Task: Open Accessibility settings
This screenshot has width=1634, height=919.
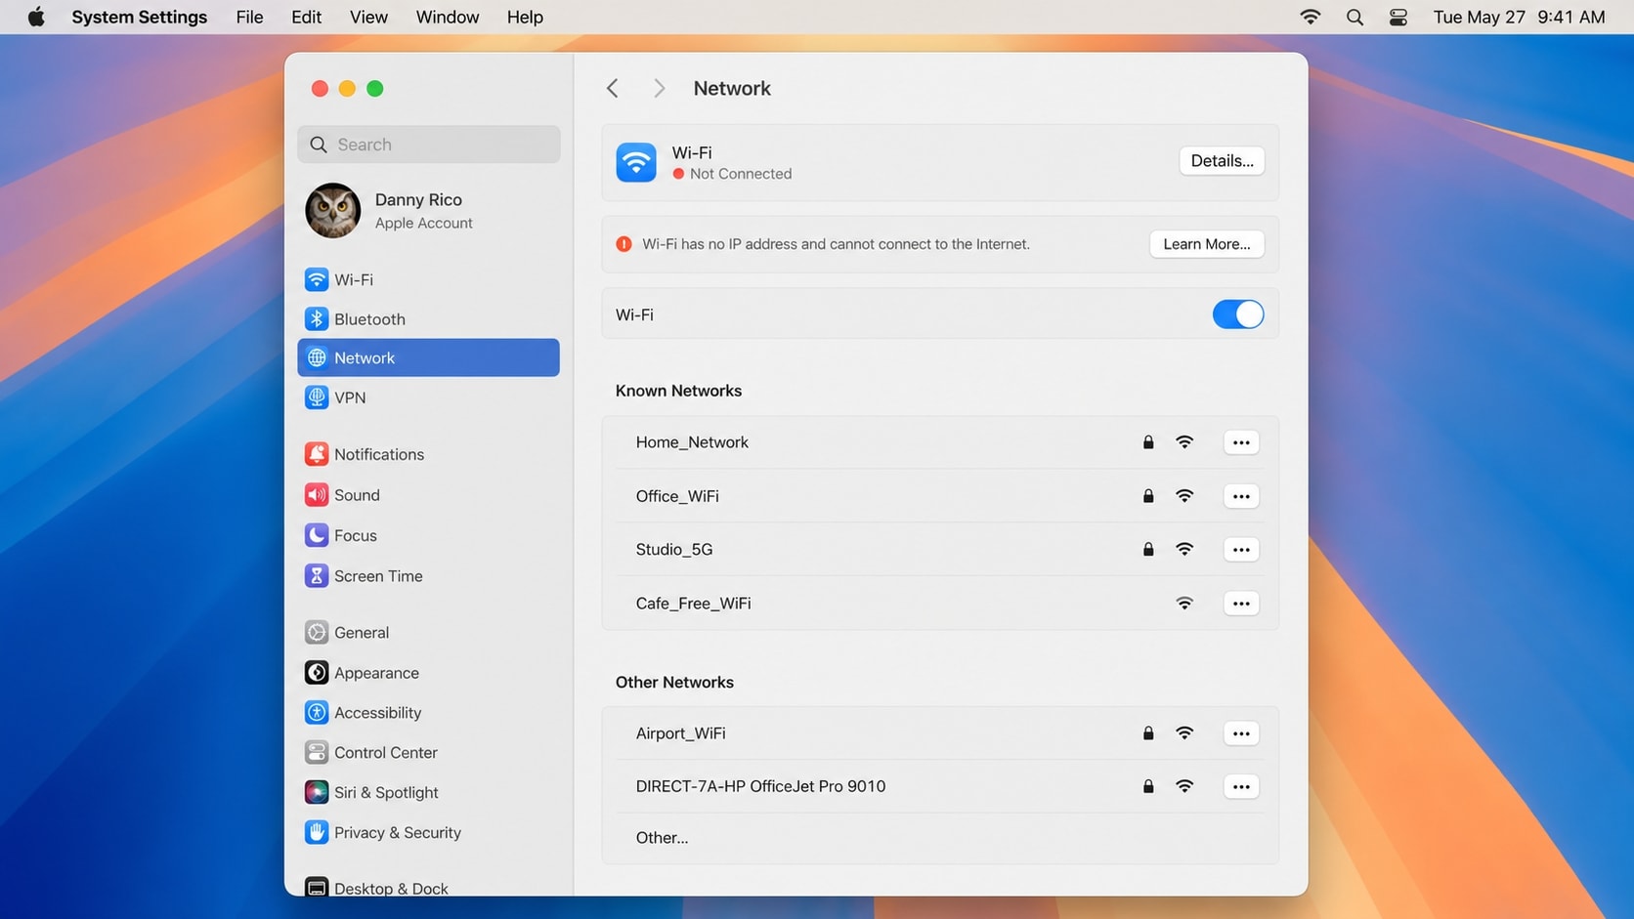Action: (428, 713)
